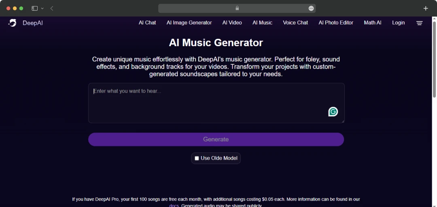Open the hamburger menu icon

click(x=420, y=23)
